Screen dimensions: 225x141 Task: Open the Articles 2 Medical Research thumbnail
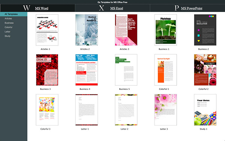point(87,30)
